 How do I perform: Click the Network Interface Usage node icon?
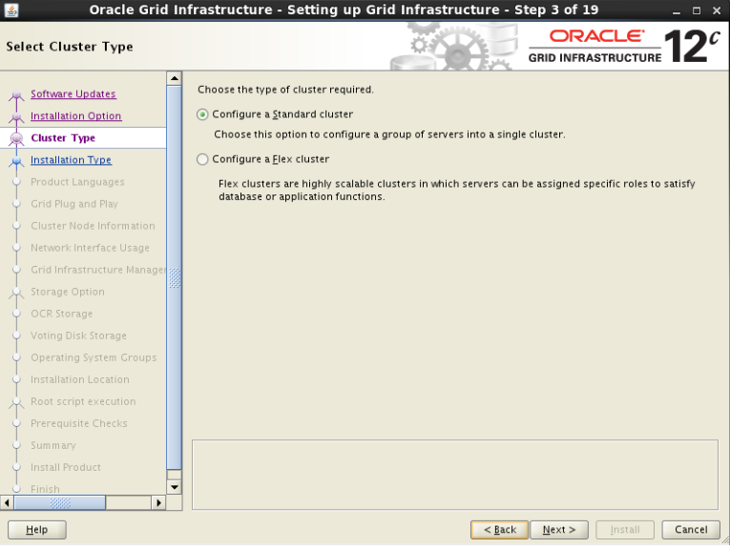pos(17,248)
